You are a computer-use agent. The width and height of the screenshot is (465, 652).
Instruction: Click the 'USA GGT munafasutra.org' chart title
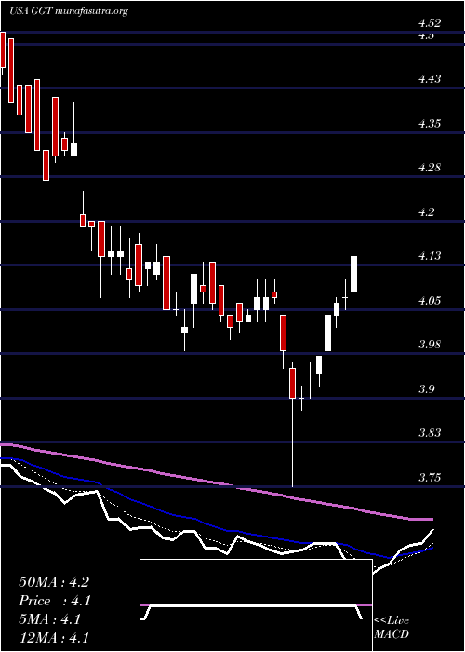point(68,11)
